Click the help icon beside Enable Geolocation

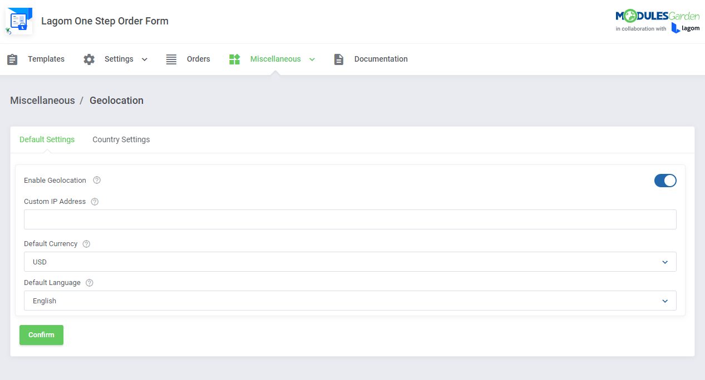point(97,180)
